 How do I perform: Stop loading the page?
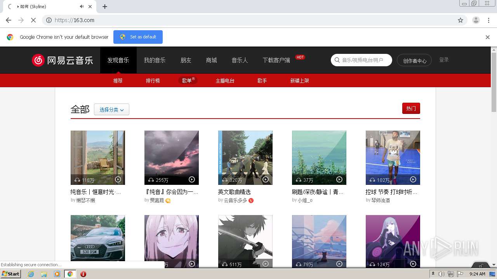[33, 20]
